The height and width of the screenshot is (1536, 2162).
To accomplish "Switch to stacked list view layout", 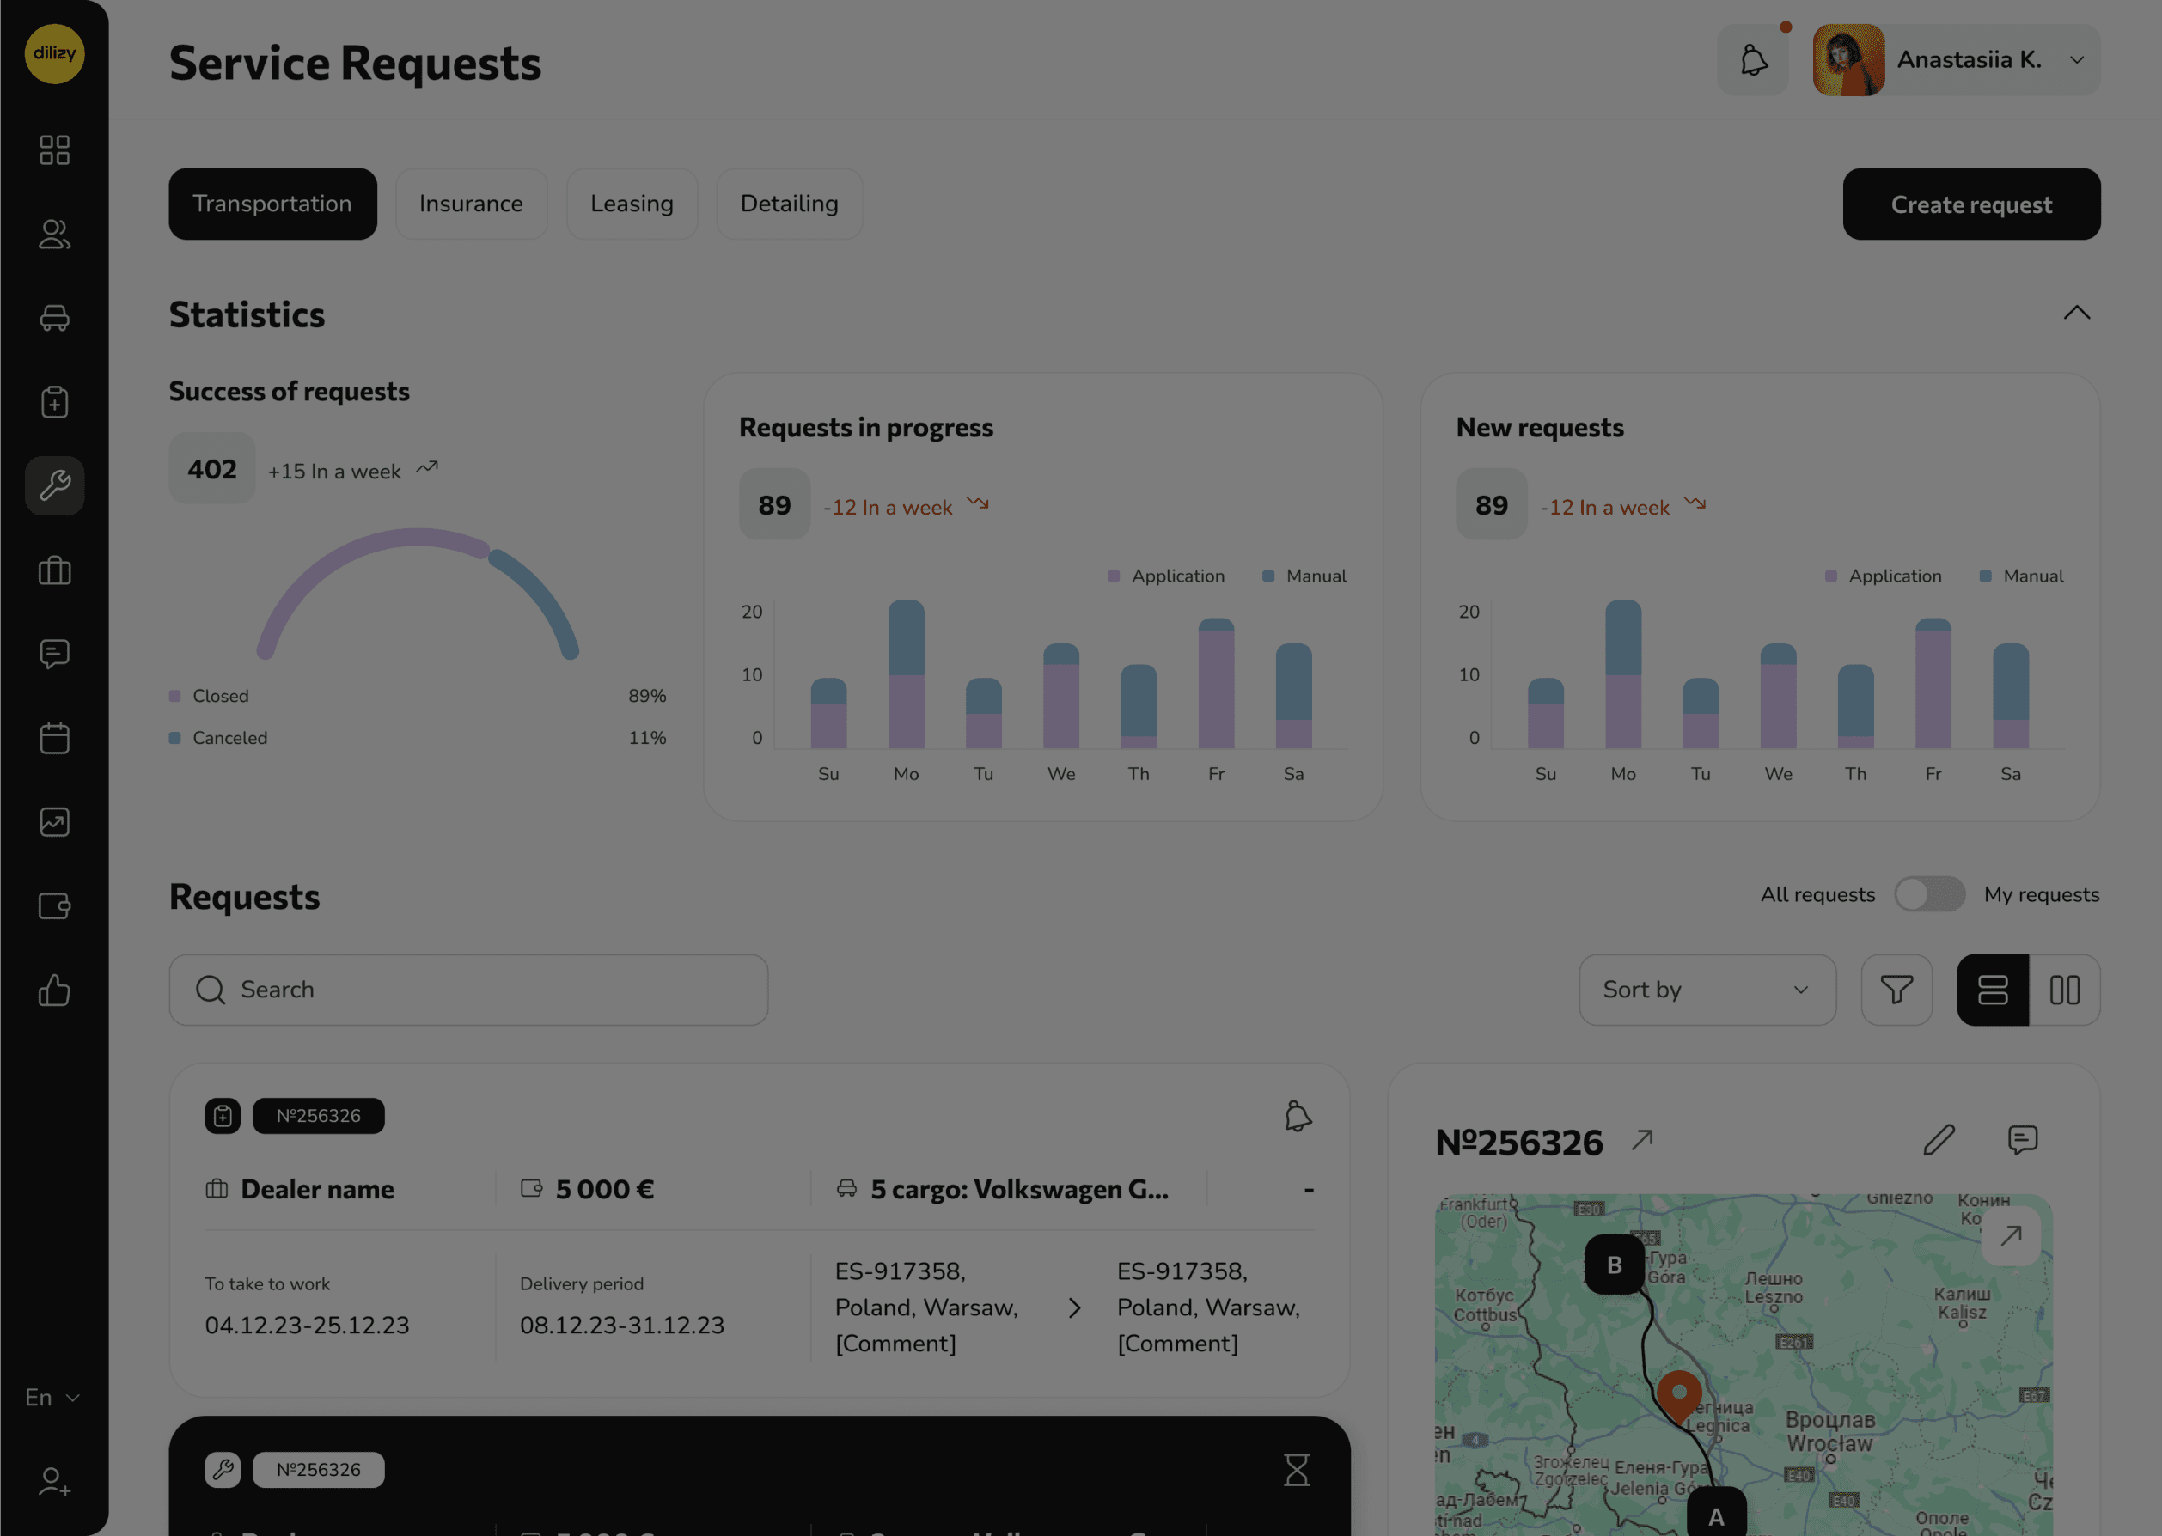I will pos(1993,990).
